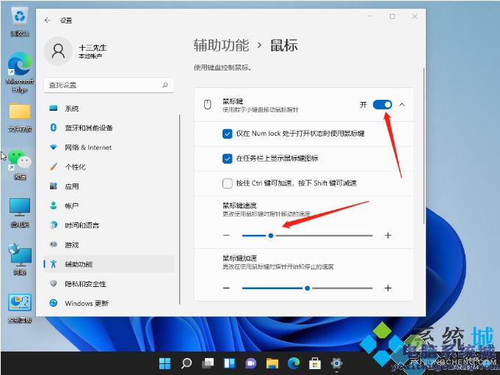Click the gamepad icon beside 游戏
500x375 pixels.
pos(54,244)
